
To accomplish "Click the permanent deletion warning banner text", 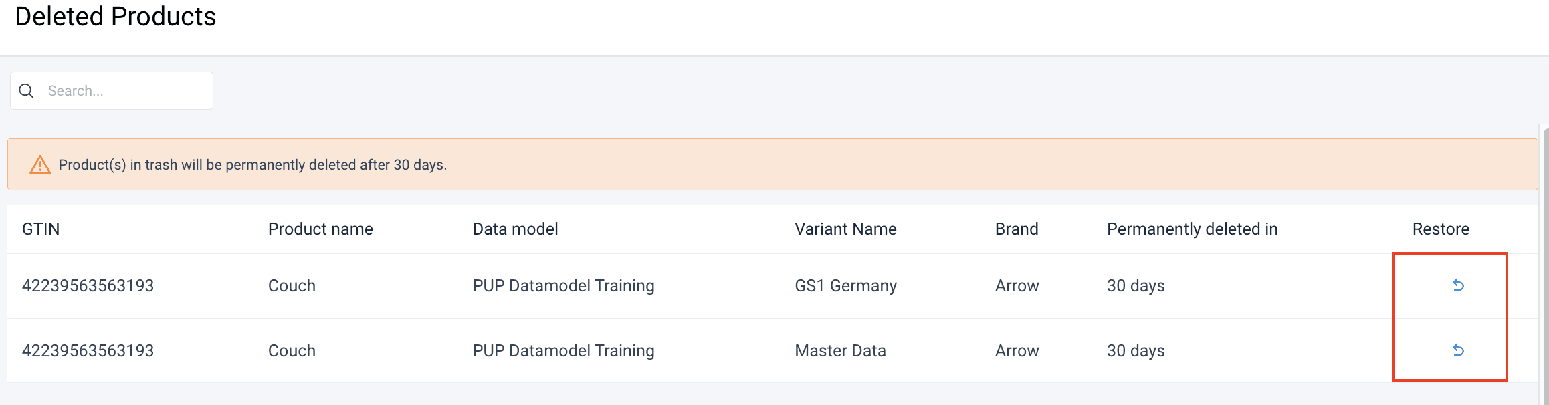I will pyautogui.click(x=252, y=165).
